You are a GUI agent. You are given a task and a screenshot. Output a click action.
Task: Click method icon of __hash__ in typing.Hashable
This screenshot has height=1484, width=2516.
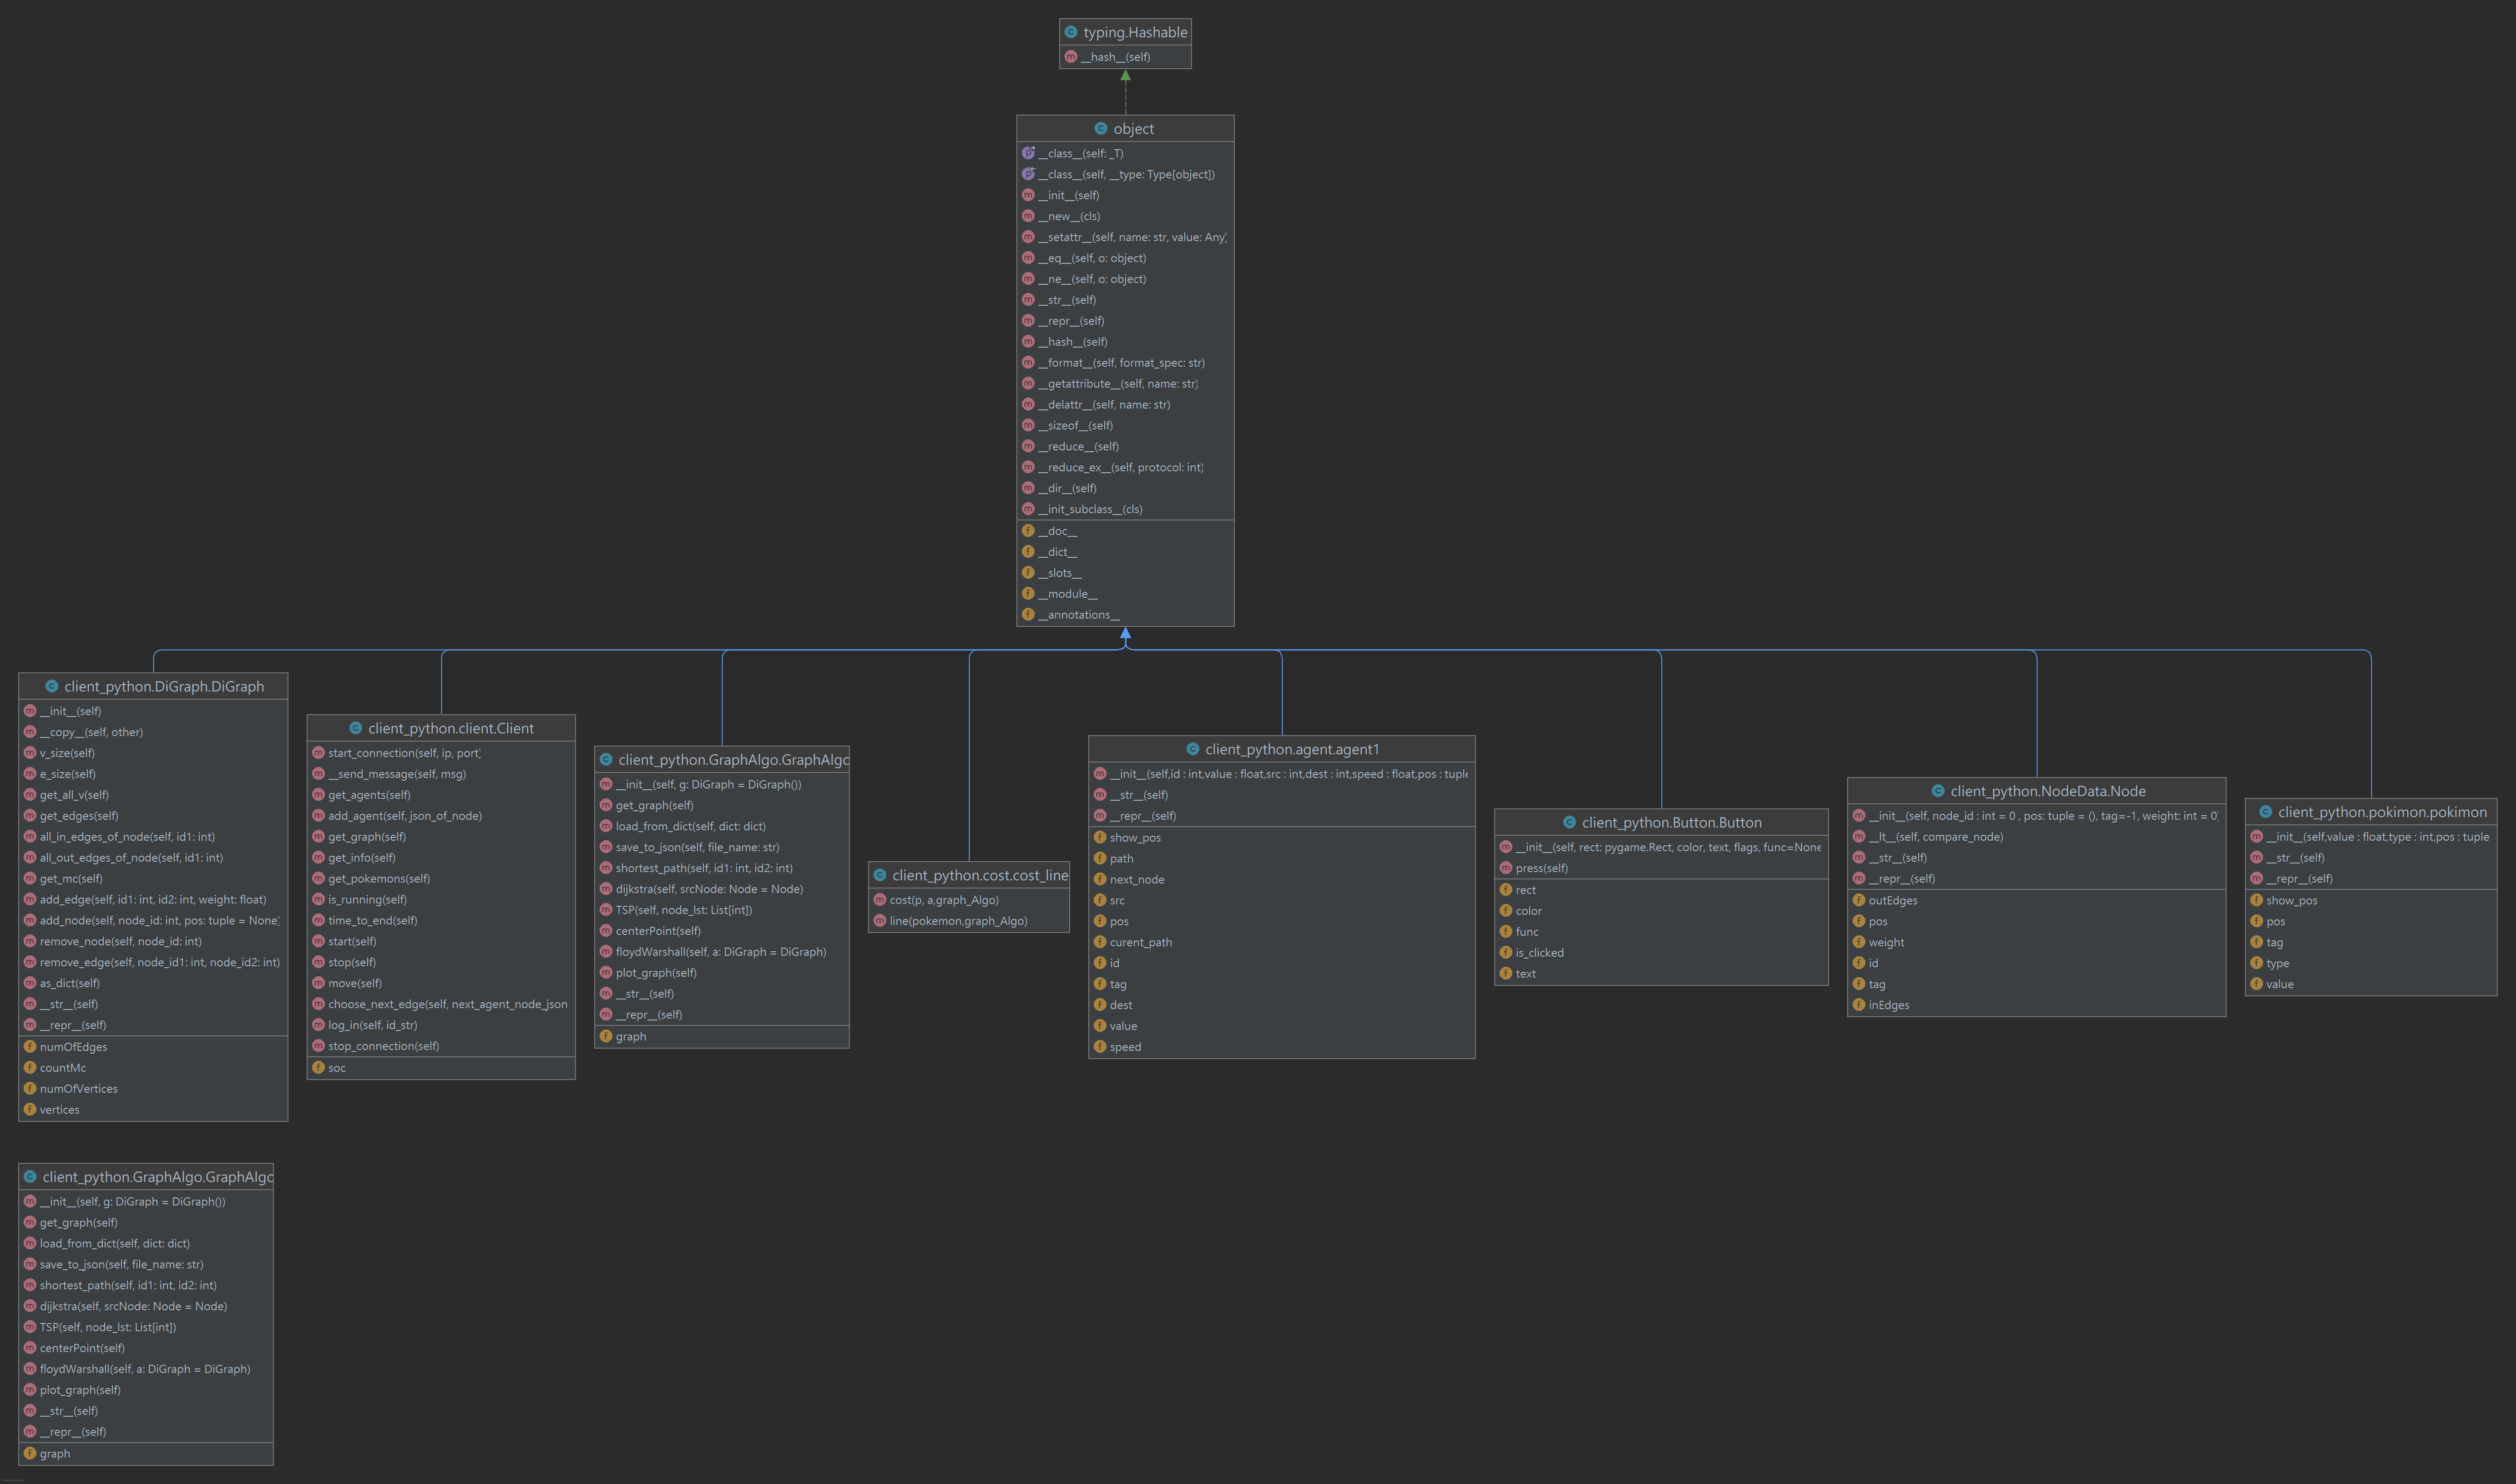click(x=1070, y=57)
